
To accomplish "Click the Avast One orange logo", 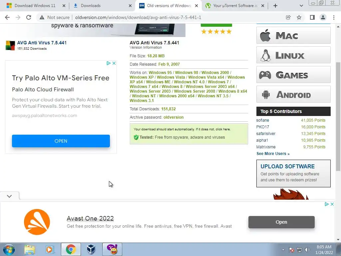I will [x=37, y=222].
